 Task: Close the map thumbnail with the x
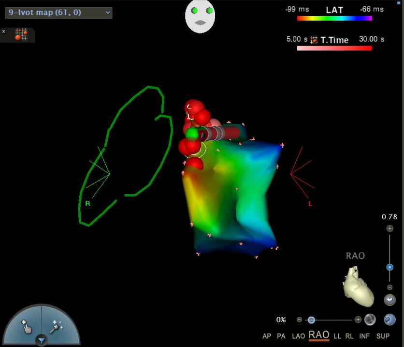click(x=4, y=31)
